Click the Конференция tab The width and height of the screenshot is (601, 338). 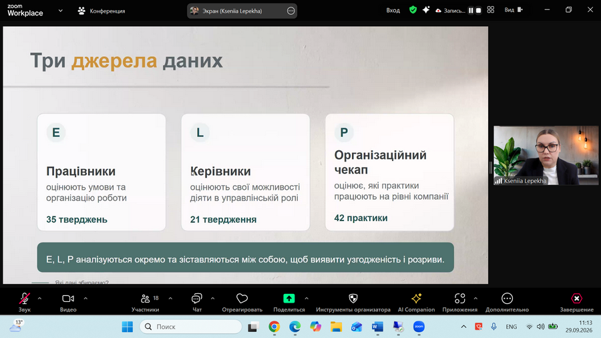point(102,11)
